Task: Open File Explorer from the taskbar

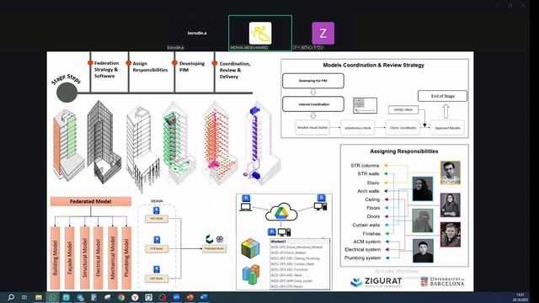Action: (39, 297)
